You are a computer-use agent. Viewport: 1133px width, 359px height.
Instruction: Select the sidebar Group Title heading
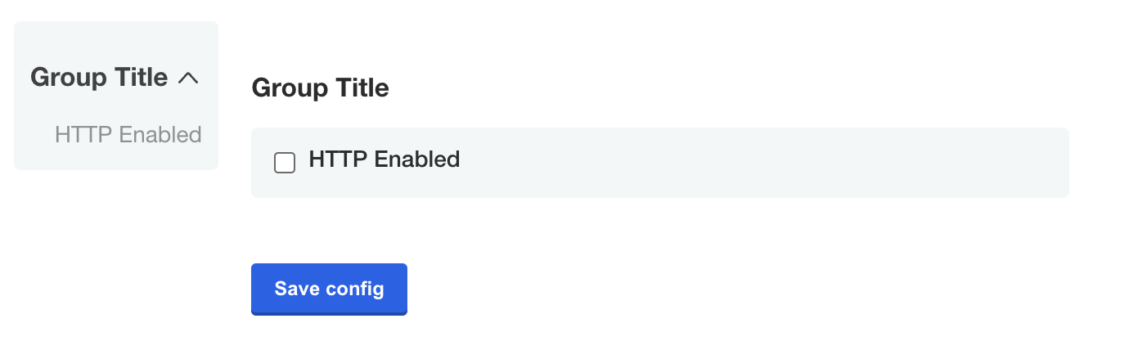pyautogui.click(x=99, y=78)
